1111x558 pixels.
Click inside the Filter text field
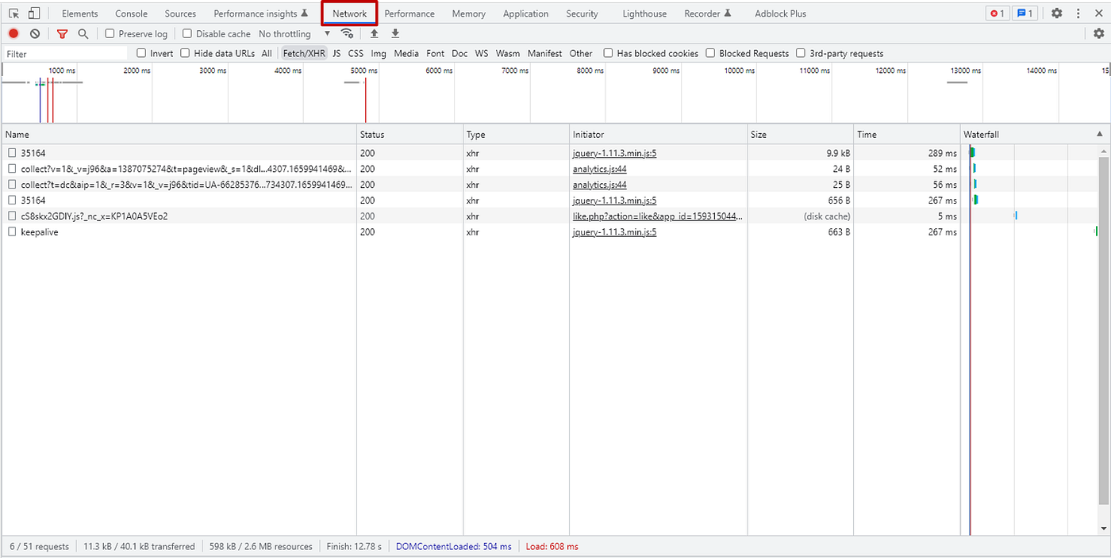[x=65, y=54]
